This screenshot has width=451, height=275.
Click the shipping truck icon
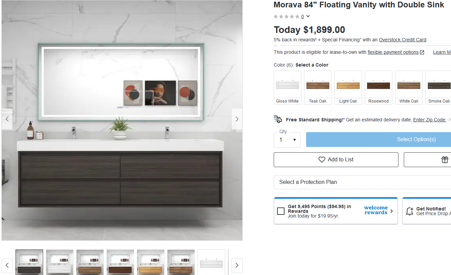click(278, 119)
